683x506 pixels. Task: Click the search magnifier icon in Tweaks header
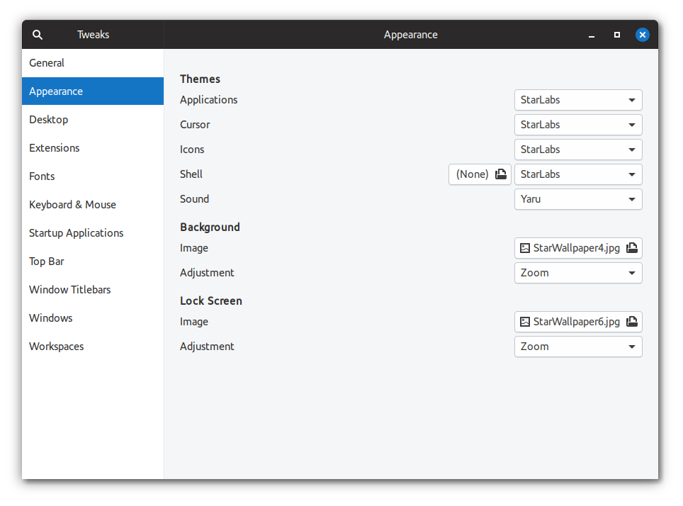point(38,35)
